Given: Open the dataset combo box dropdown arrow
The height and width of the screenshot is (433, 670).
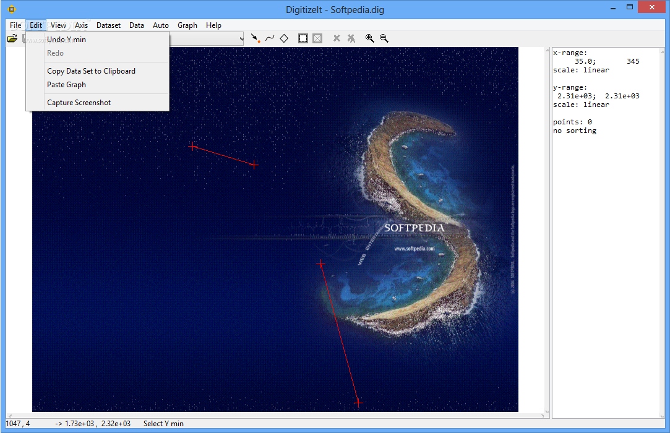Looking at the screenshot, I should (241, 39).
